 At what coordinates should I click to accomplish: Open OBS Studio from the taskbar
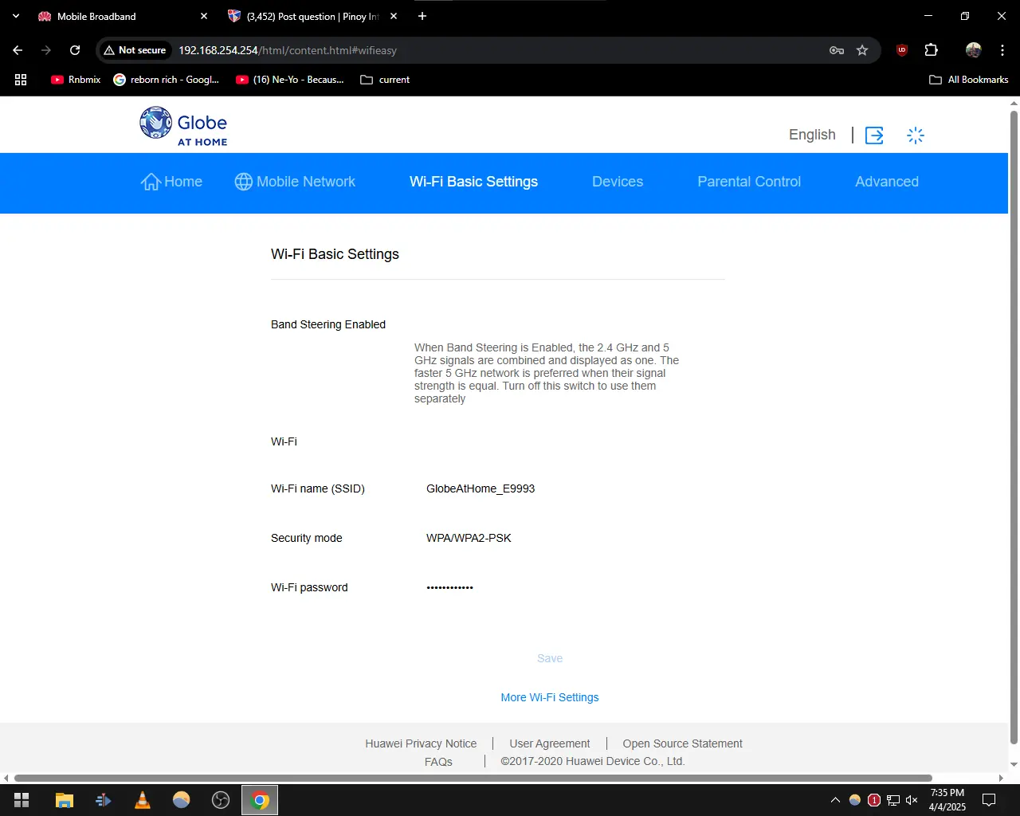point(221,800)
